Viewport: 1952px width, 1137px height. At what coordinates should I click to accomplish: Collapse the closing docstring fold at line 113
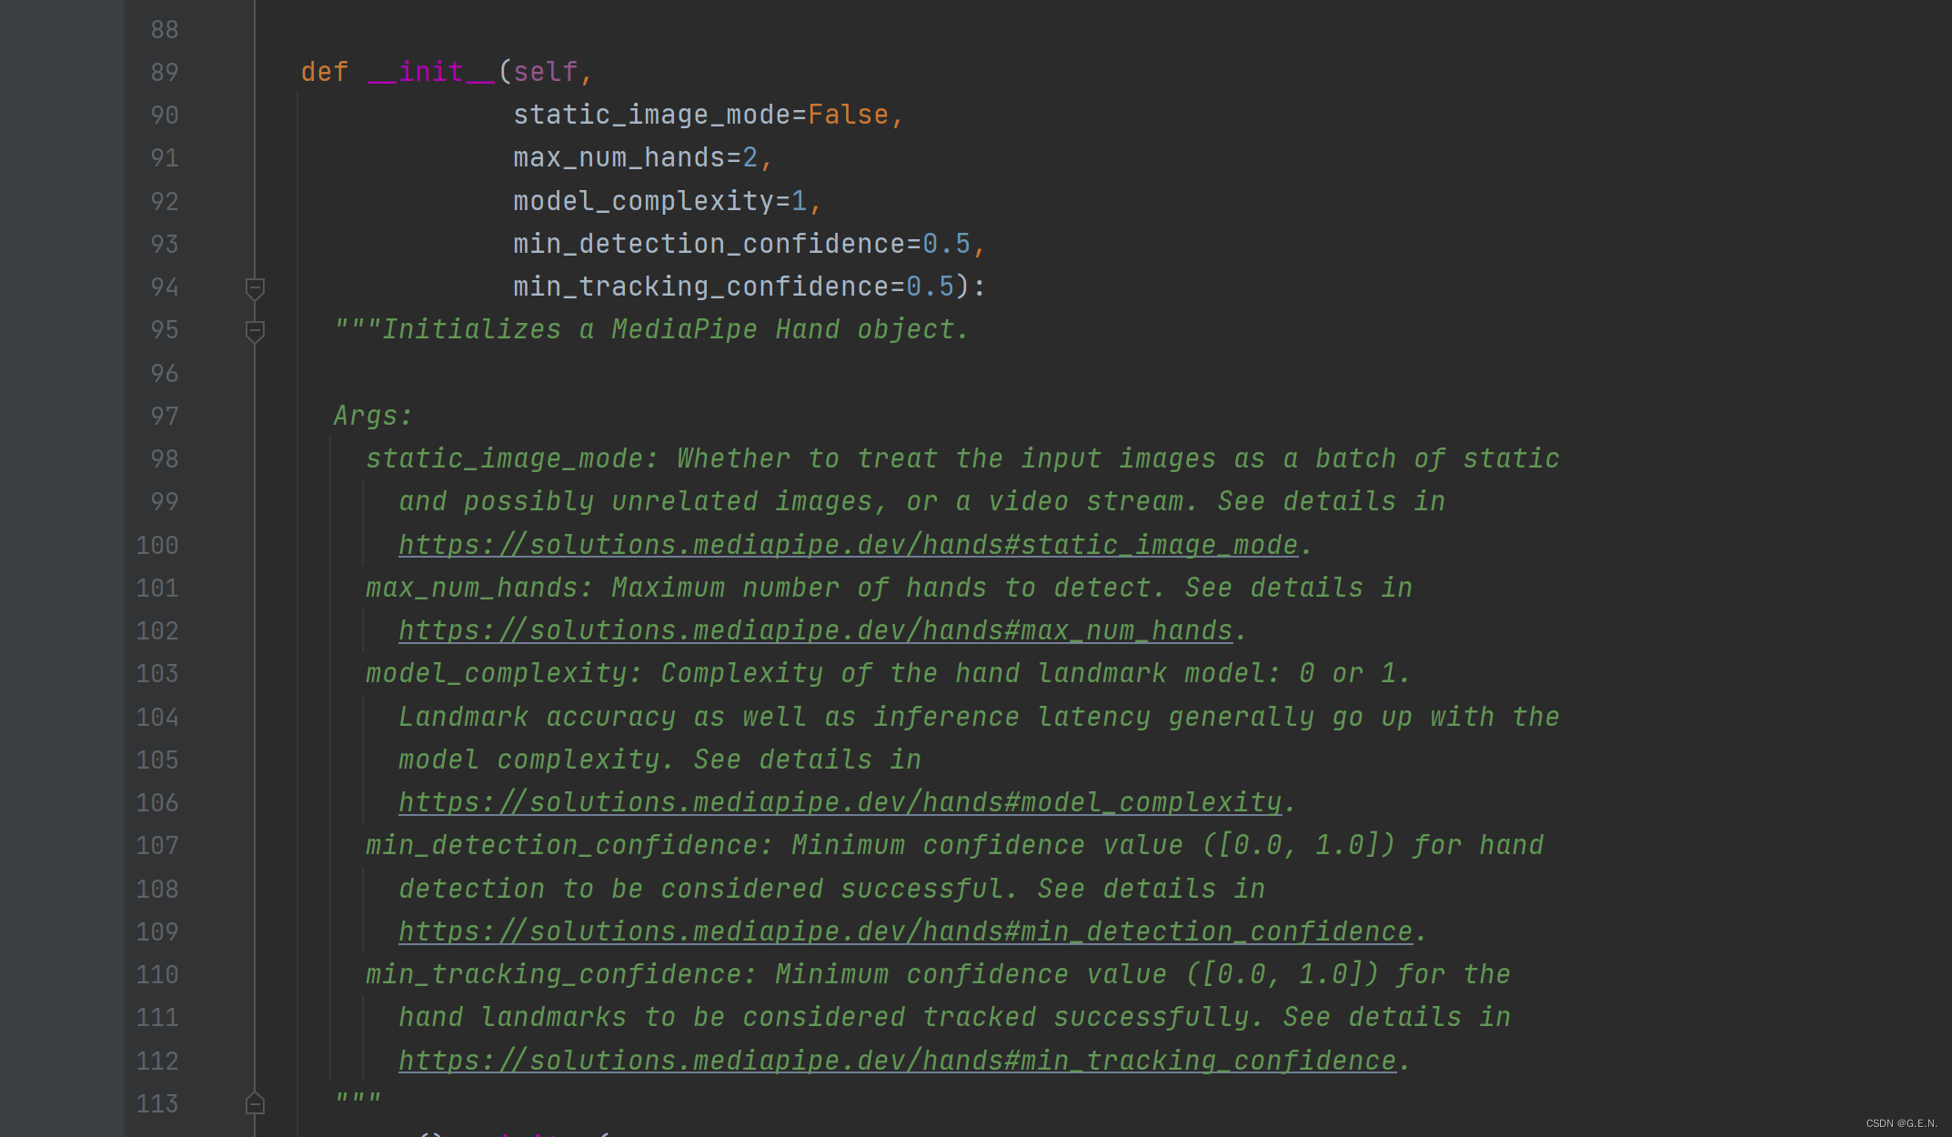255,1103
